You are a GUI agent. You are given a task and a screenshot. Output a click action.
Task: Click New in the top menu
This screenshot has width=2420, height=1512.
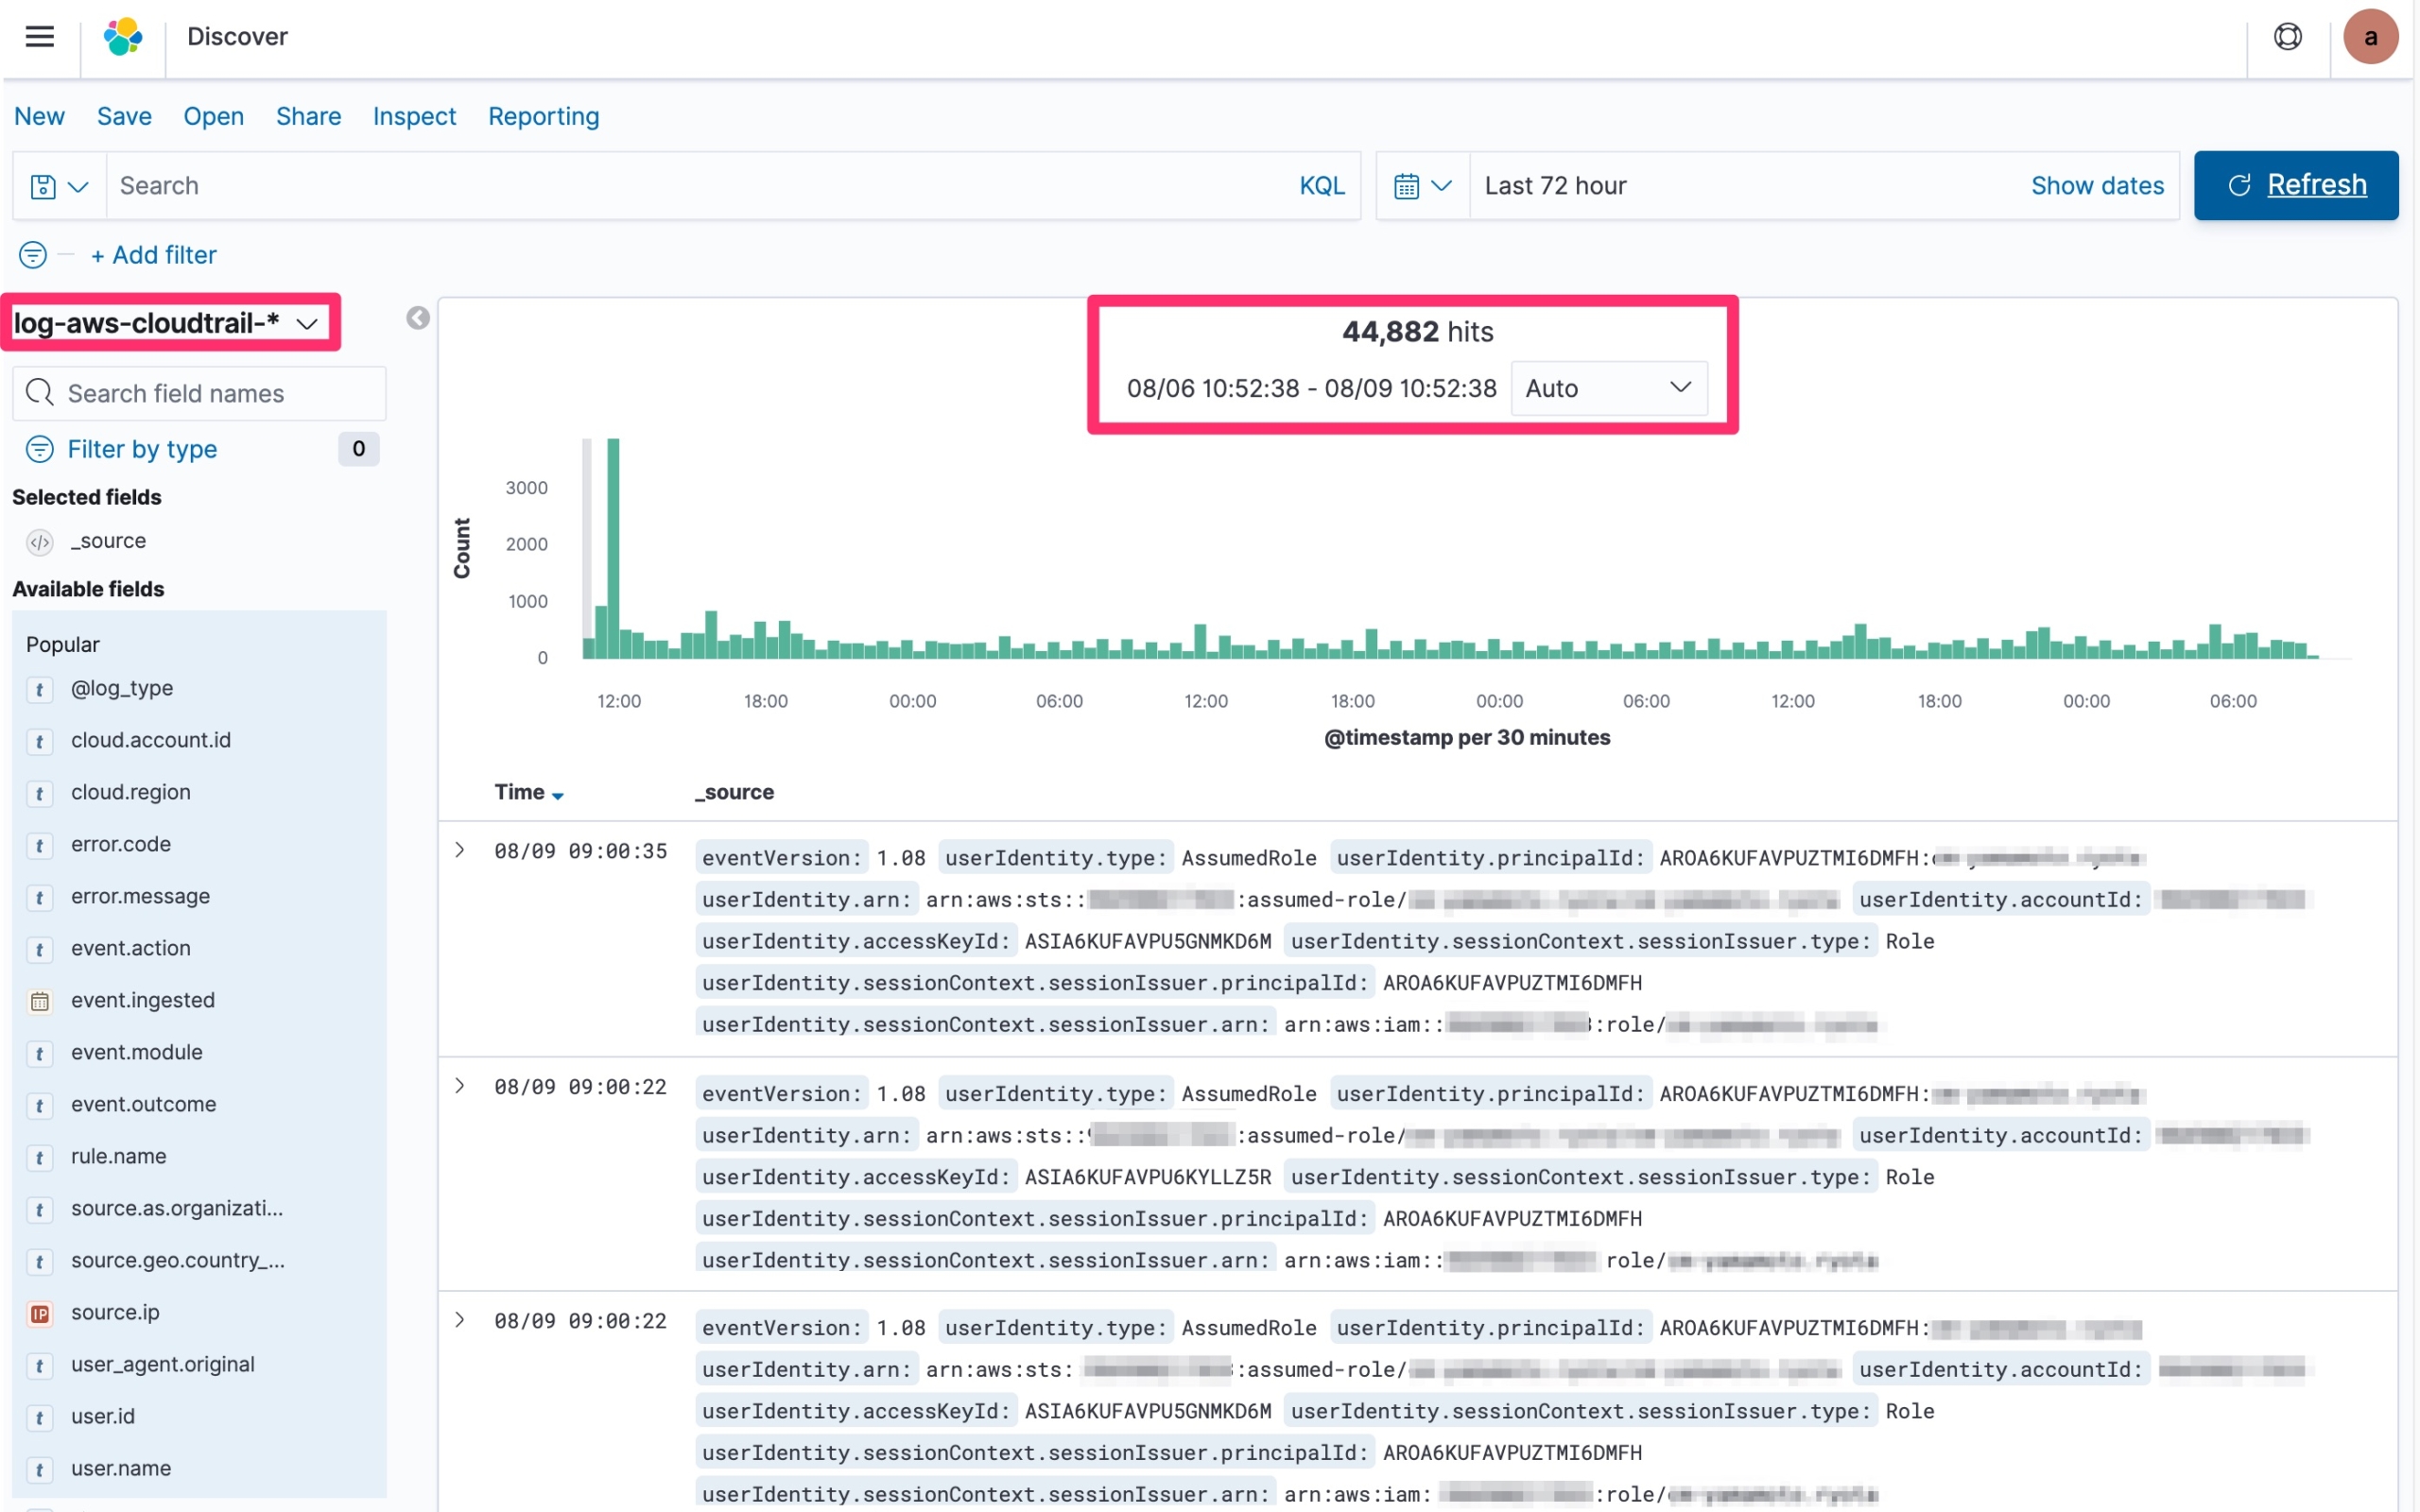pyautogui.click(x=39, y=116)
